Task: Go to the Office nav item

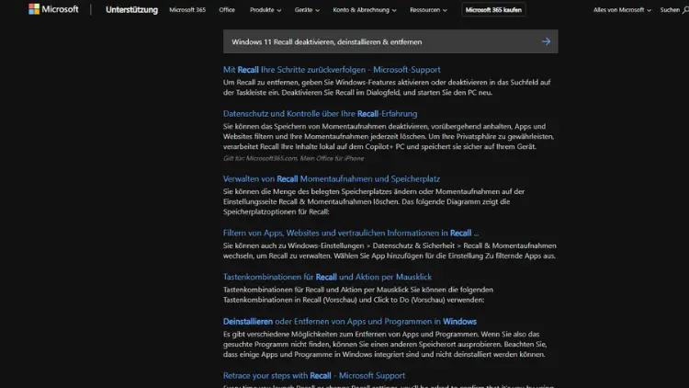Action: pyautogui.click(x=227, y=10)
